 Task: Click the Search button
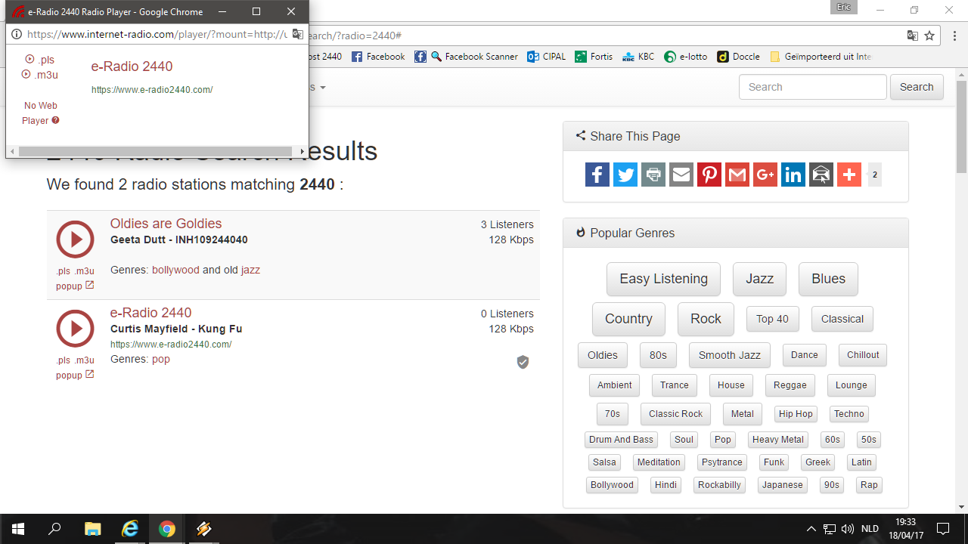pyautogui.click(x=916, y=87)
